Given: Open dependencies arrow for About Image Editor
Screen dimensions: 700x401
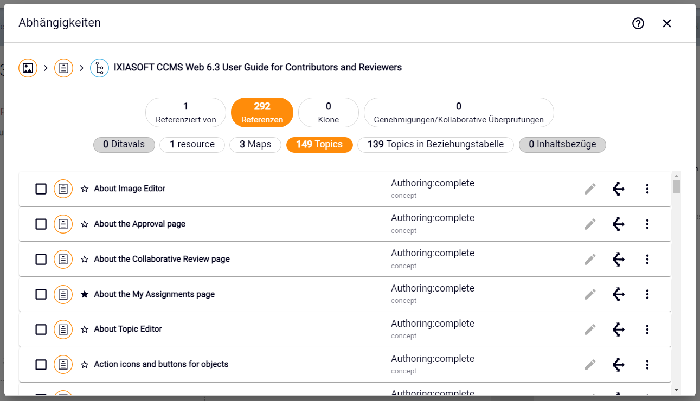Looking at the screenshot, I should 618,189.
